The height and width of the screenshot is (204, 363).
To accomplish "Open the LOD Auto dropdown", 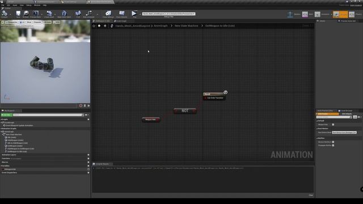I will [x=47, y=22].
